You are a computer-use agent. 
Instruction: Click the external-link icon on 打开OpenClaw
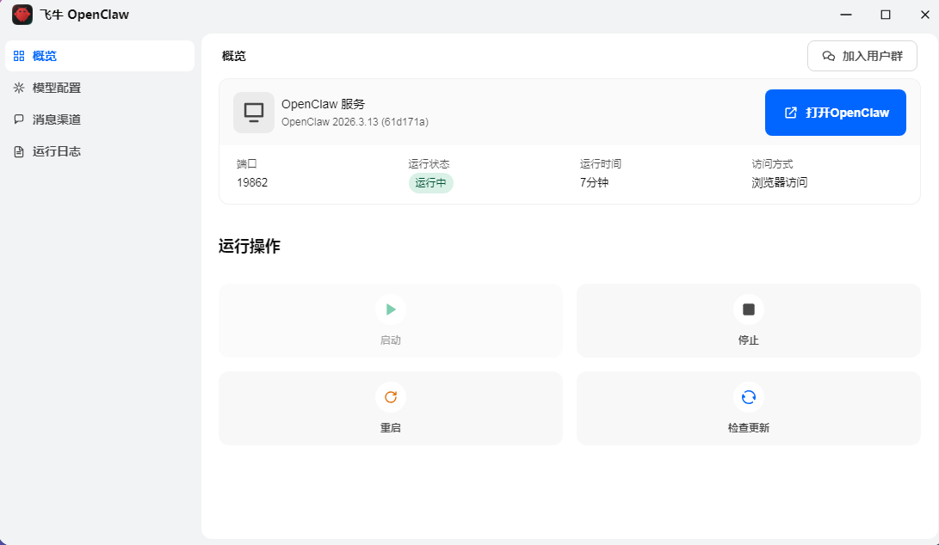(790, 113)
